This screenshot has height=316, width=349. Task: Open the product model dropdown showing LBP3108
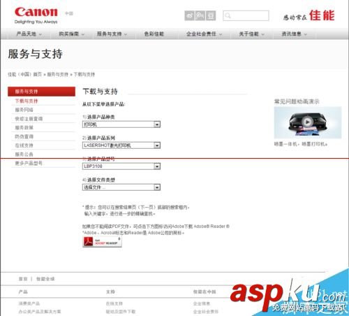(121, 166)
